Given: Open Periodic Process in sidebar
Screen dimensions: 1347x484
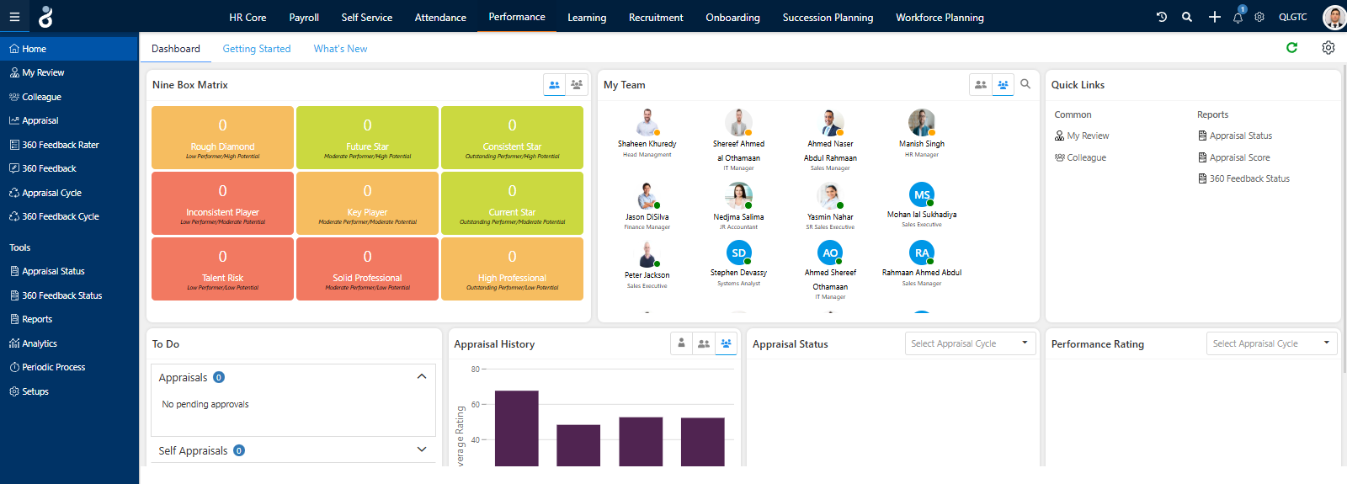Looking at the screenshot, I should tap(69, 367).
